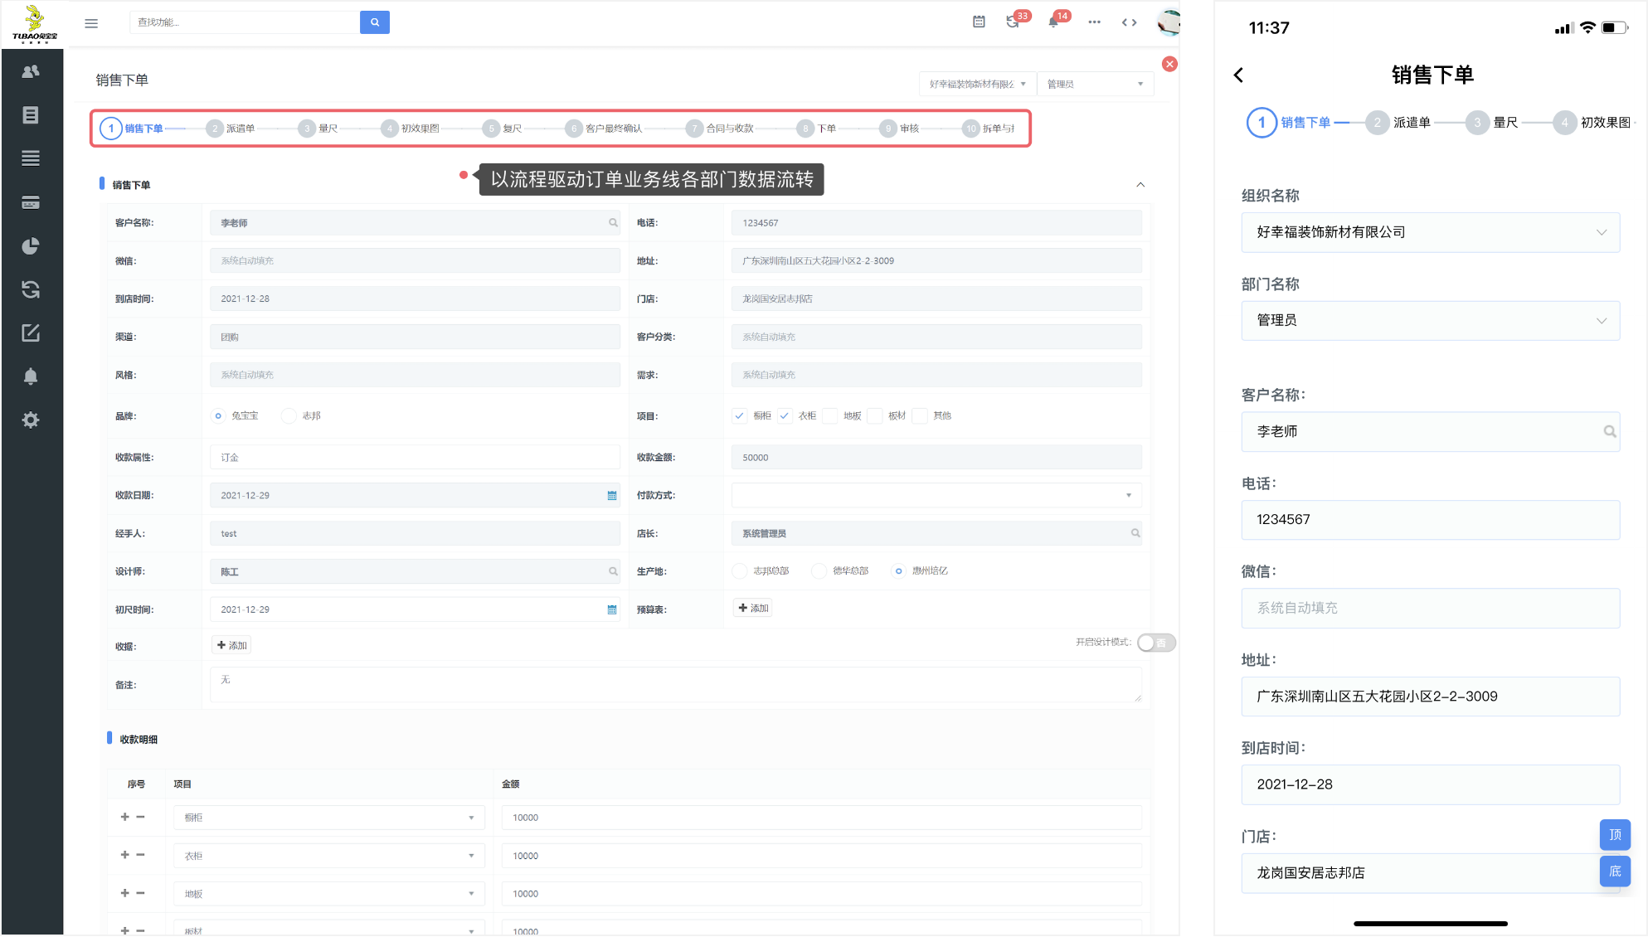The height and width of the screenshot is (937, 1648).
Task: Toggle the hamburger menu icon
Action: (91, 23)
